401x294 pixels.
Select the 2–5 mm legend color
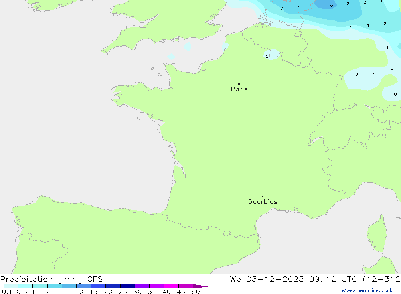click(x=55, y=286)
